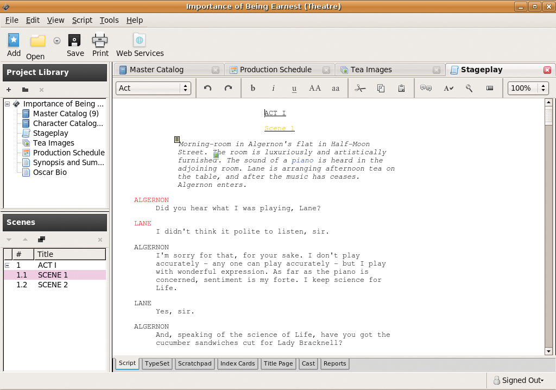Viewport: 556px width, 390px height.
Task: Open the Edit menu
Action: pyautogui.click(x=33, y=20)
